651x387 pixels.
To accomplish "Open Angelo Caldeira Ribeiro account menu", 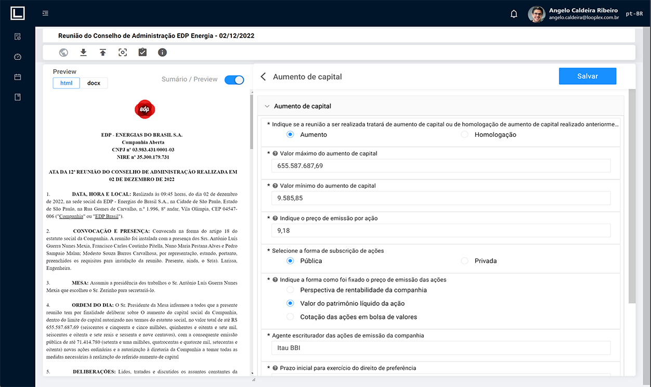I will tap(583, 10).
